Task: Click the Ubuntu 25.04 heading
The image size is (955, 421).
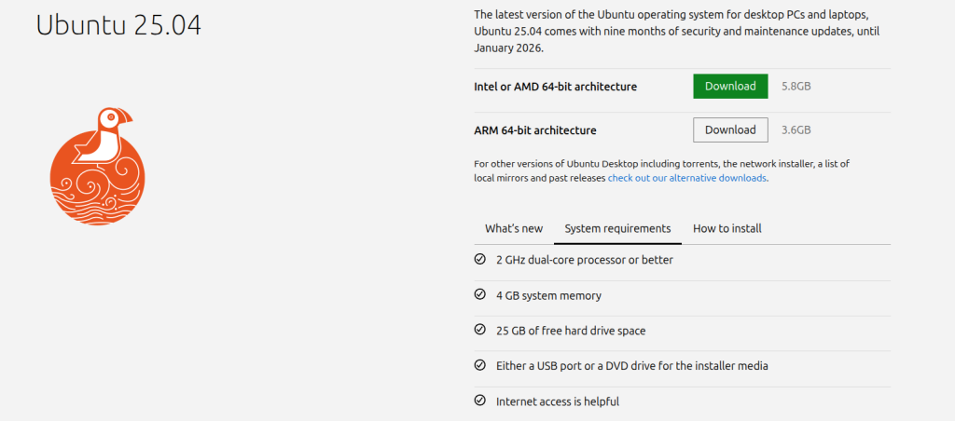Action: click(118, 25)
